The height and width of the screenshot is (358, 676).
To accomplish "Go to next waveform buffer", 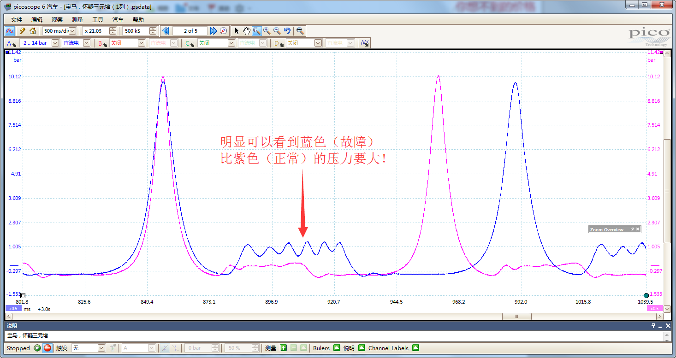I will point(213,31).
